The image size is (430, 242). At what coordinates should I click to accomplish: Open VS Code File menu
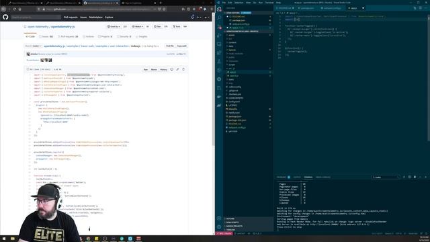tap(224, 3)
